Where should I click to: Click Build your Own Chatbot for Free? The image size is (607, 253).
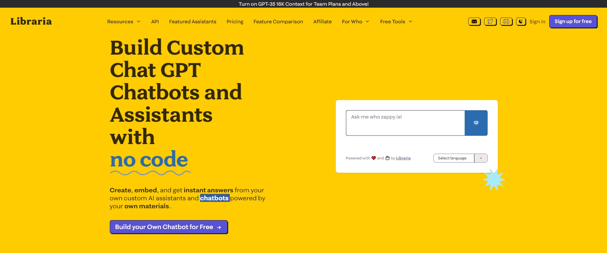coord(169,227)
